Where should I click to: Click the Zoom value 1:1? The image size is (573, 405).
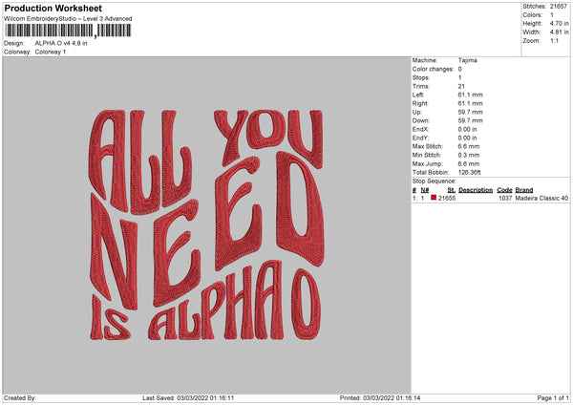[x=554, y=41]
